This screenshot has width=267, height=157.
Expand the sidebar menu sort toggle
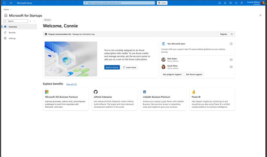tap(30, 21)
